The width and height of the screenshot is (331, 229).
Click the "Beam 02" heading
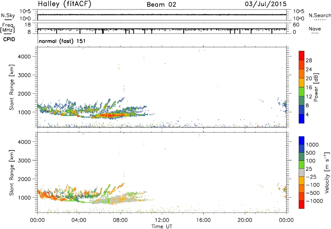161,5
